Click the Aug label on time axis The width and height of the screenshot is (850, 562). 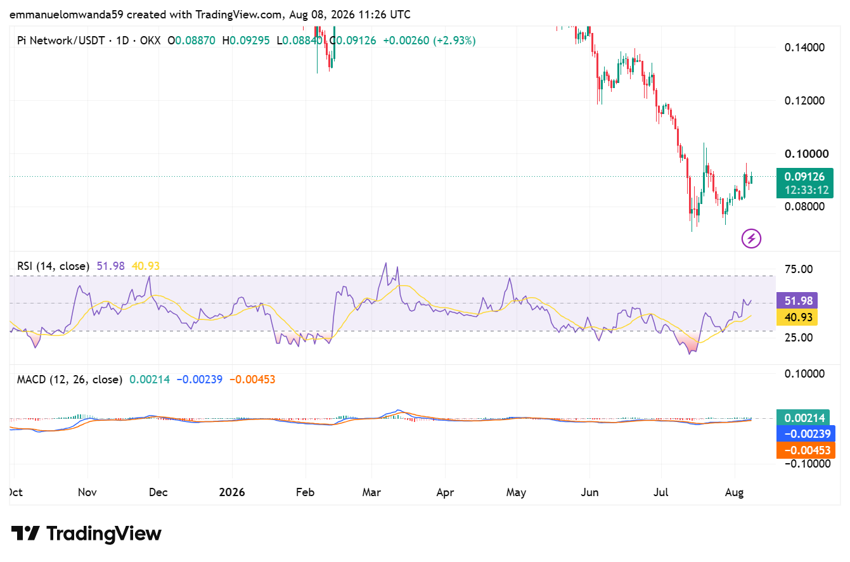point(734,492)
